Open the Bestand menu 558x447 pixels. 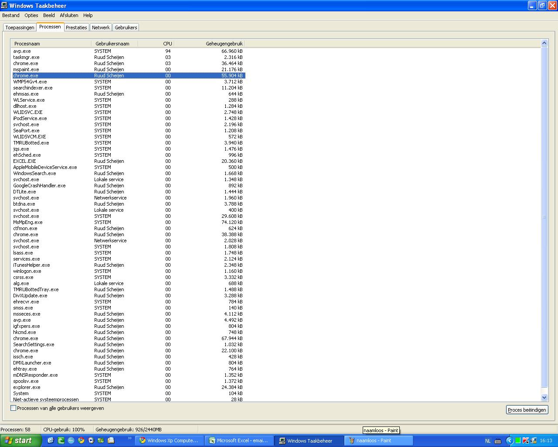(11, 15)
